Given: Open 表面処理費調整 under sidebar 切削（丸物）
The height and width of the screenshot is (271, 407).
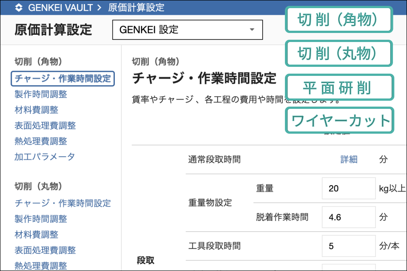Looking at the screenshot, I should pos(45,250).
